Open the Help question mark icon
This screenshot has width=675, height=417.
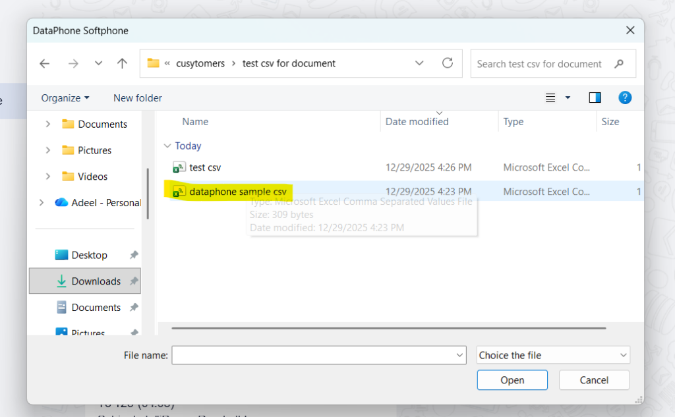pyautogui.click(x=625, y=97)
